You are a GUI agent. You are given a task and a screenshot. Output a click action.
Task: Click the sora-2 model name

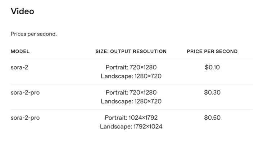(19, 67)
